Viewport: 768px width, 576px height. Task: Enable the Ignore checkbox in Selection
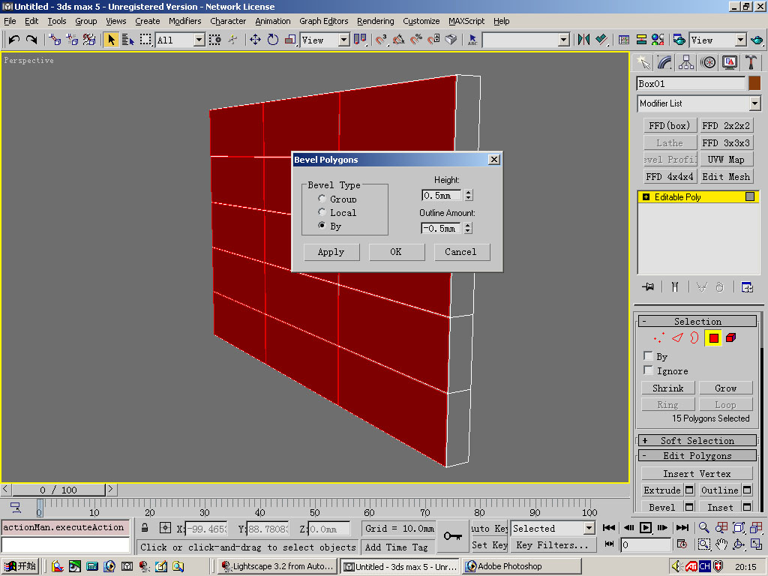click(648, 370)
